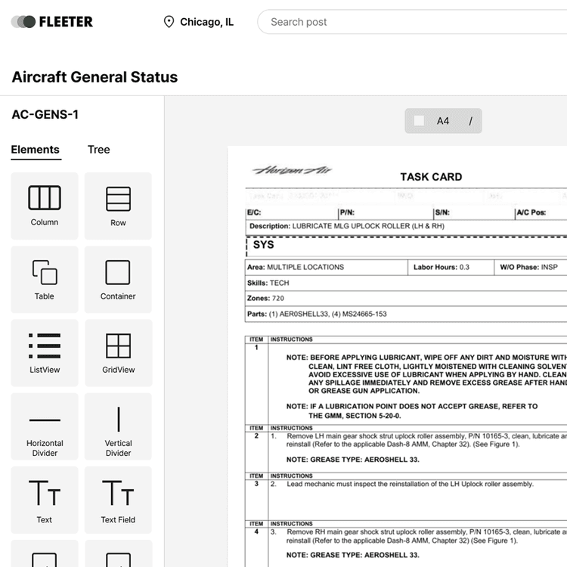Click the Fleeter logo
The image size is (567, 567).
tap(52, 22)
